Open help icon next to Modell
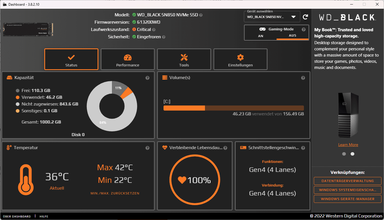The width and height of the screenshot is (384, 220). 201,15
